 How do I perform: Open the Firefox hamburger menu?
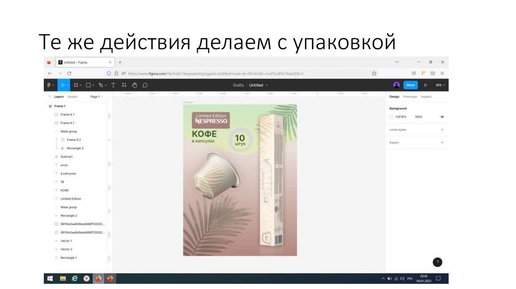[442, 74]
